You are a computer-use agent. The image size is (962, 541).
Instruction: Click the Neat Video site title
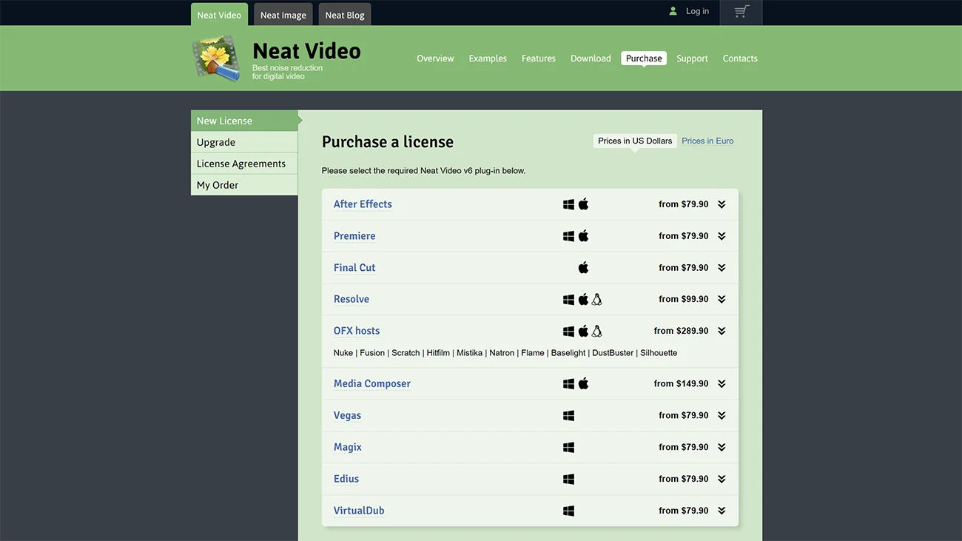tap(306, 51)
